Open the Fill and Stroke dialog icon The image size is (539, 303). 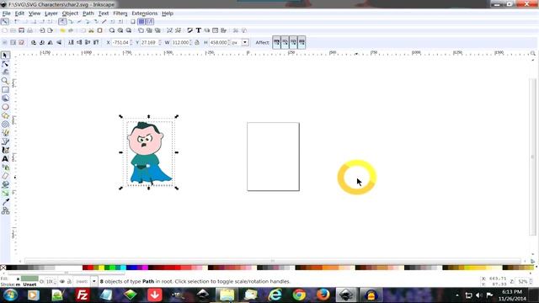[x=190, y=30]
